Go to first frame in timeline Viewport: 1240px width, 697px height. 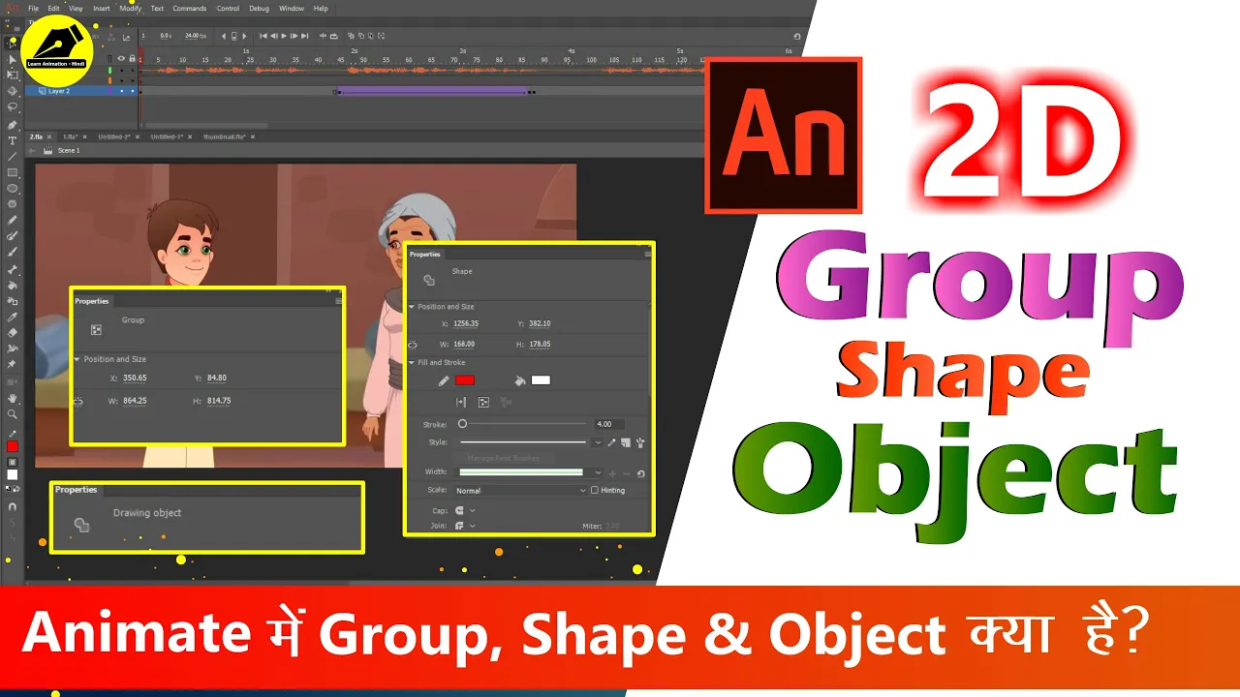point(263,36)
